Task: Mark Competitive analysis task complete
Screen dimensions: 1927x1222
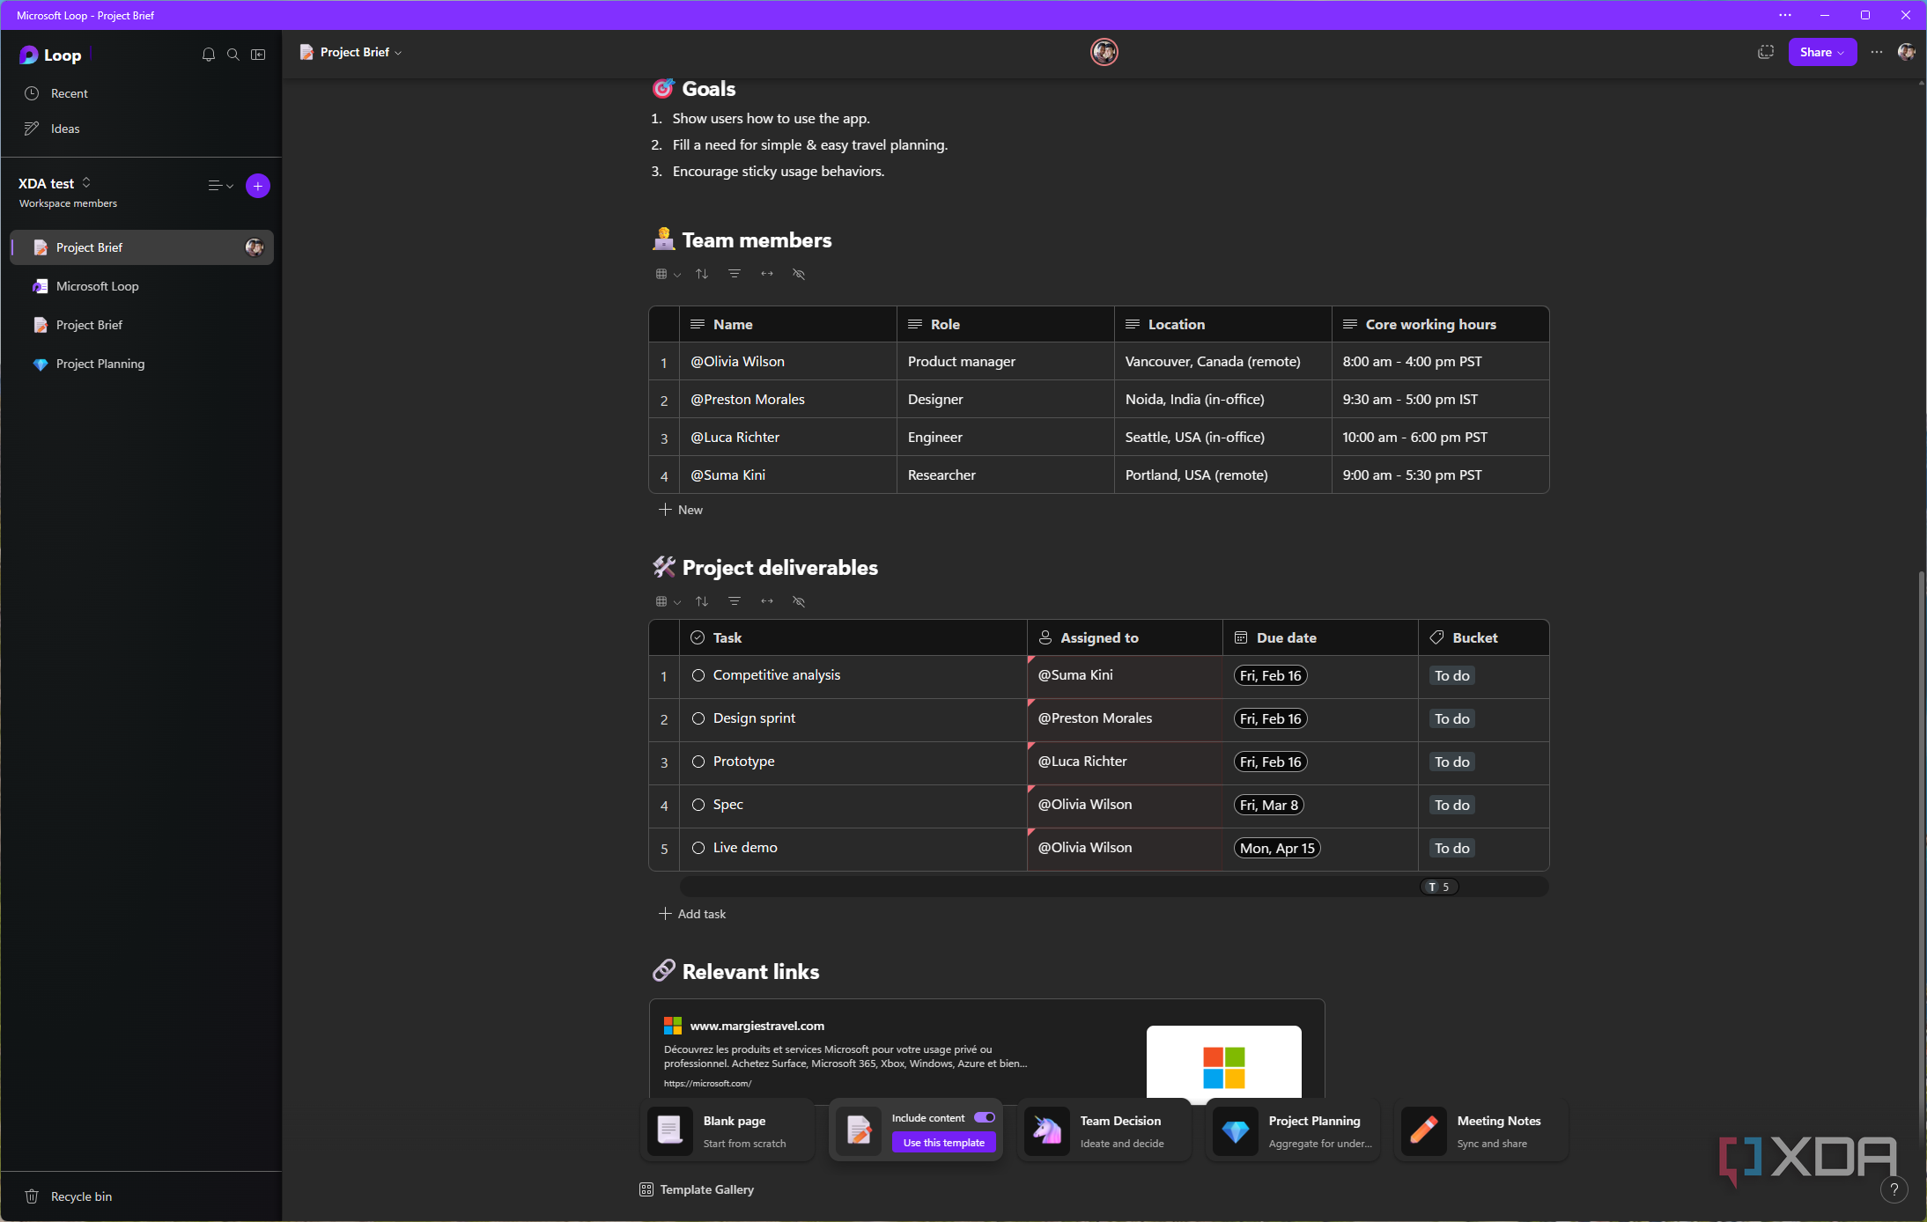Action: point(698,675)
